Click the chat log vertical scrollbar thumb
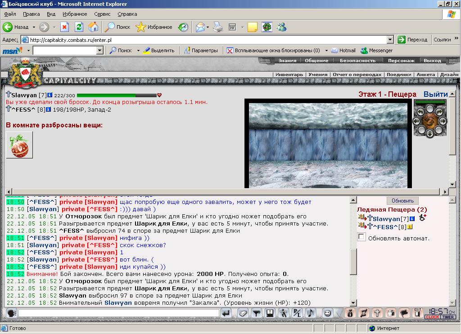 [x=353, y=262]
